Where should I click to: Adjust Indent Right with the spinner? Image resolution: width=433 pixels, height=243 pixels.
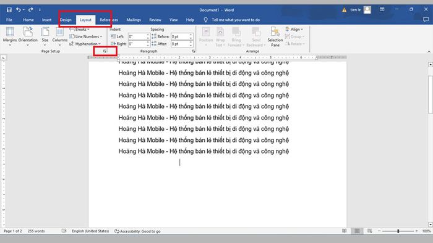[x=148, y=44]
